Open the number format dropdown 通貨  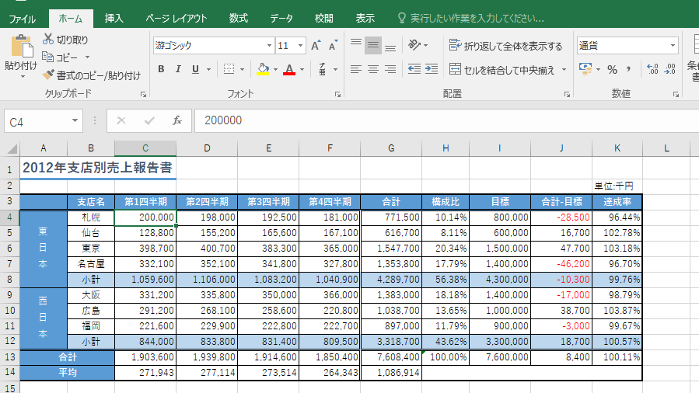click(673, 45)
